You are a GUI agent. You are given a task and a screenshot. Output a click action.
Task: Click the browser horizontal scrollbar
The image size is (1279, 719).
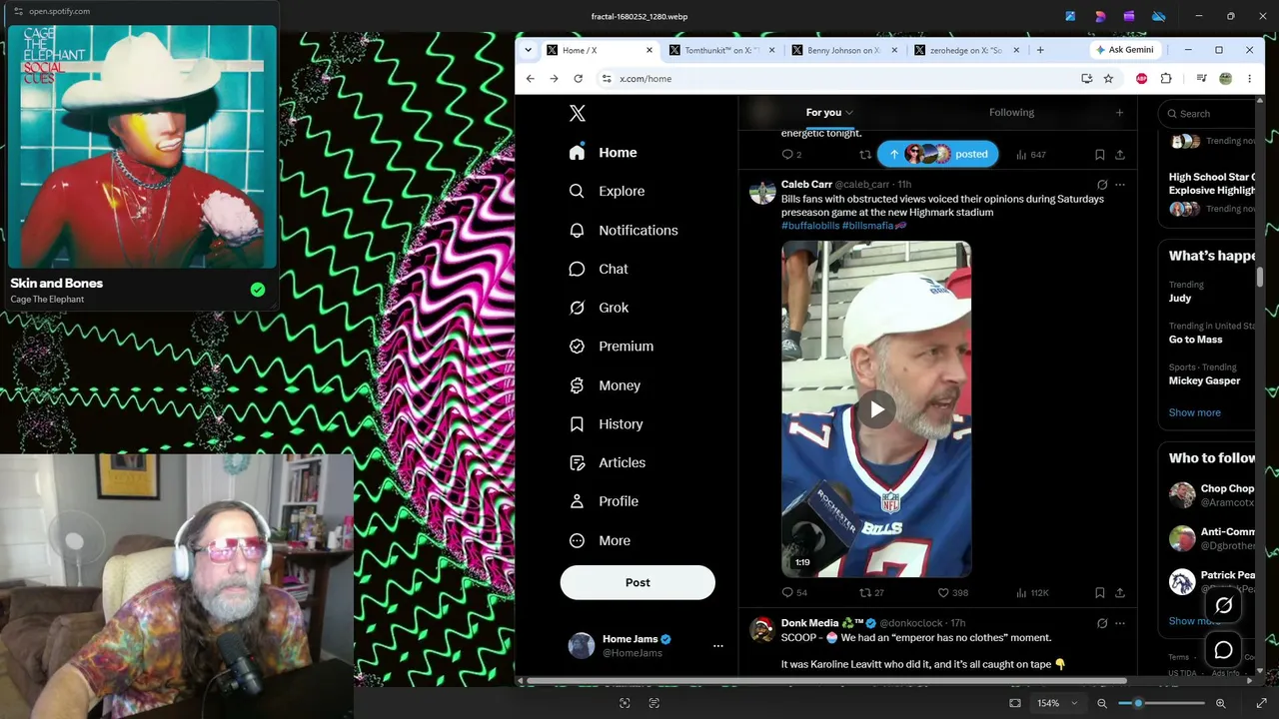pos(826,681)
